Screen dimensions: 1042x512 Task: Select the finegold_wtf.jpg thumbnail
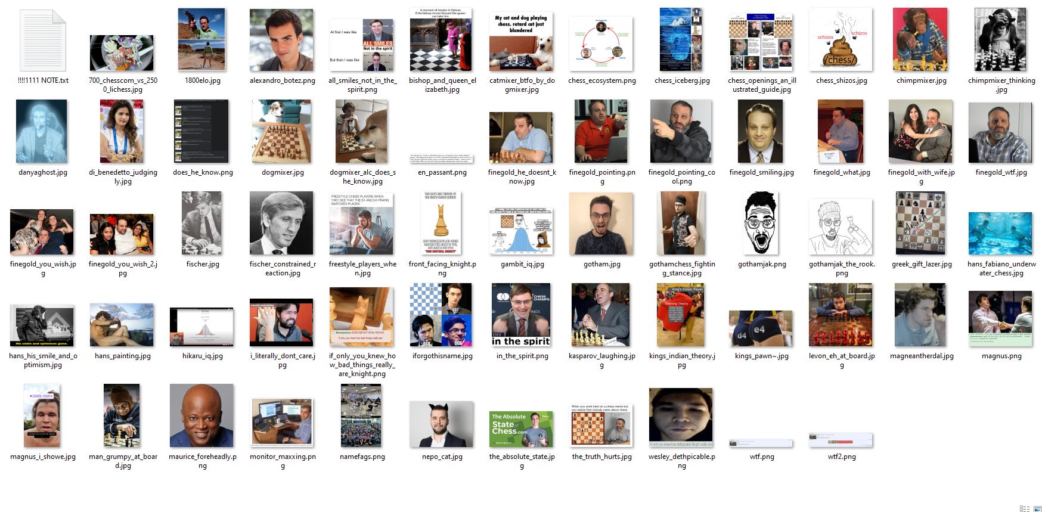pyautogui.click(x=1000, y=133)
